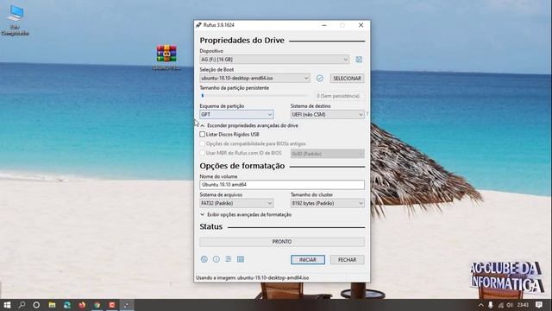Click status text Usando a imagem

(x=253, y=278)
